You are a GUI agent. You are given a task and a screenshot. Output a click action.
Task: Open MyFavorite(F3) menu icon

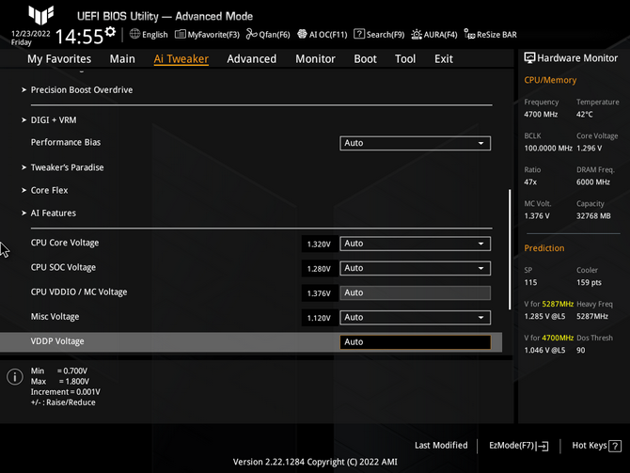coord(180,34)
